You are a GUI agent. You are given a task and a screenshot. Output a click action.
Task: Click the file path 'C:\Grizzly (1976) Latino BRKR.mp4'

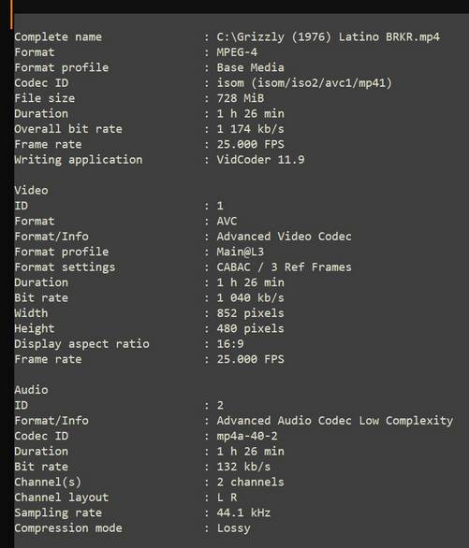[328, 37]
